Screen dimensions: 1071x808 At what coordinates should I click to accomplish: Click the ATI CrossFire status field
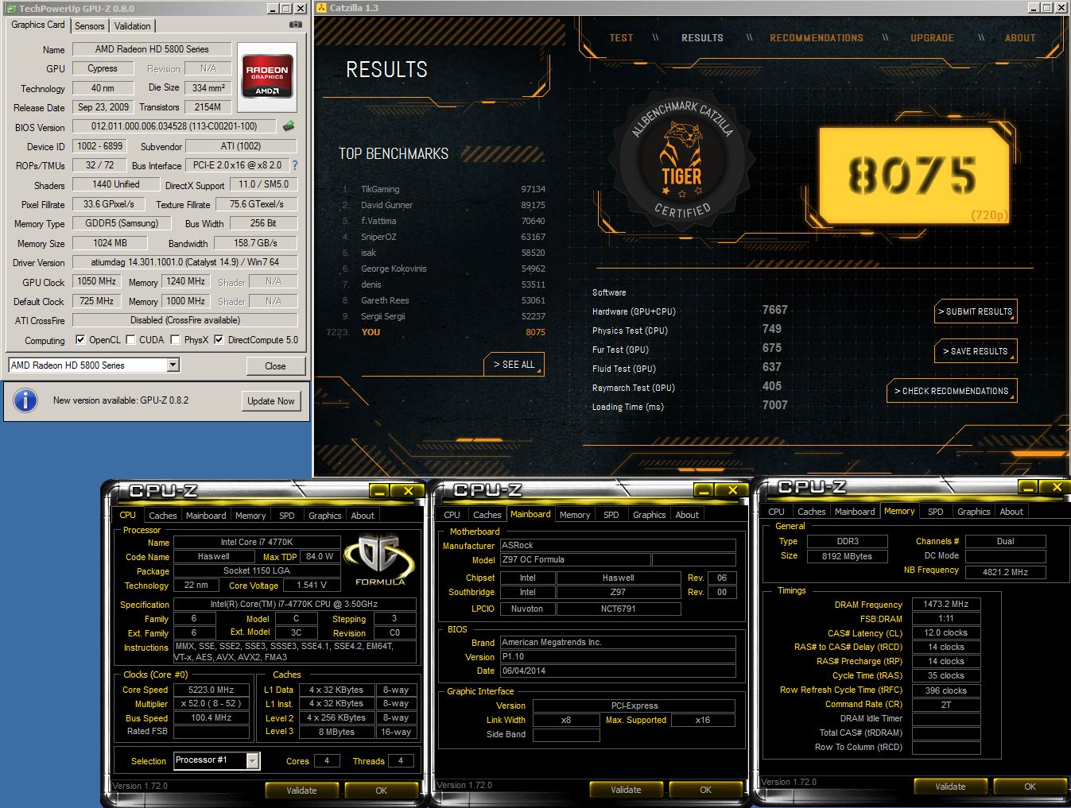pyautogui.click(x=185, y=320)
